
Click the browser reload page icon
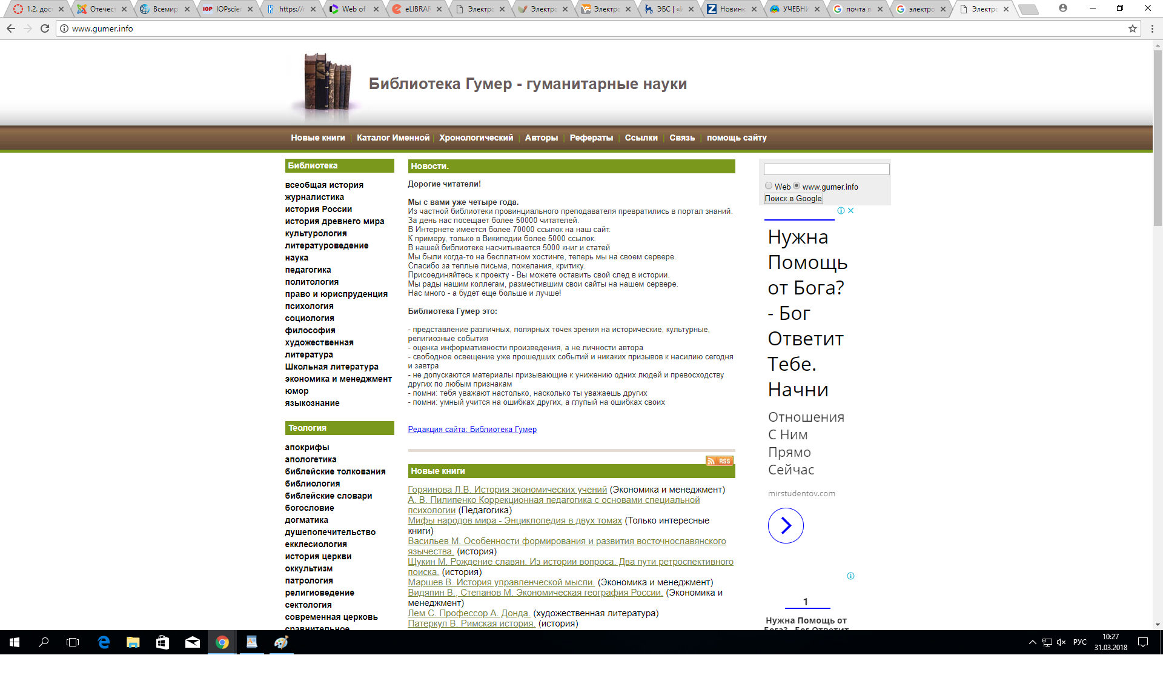(45, 28)
